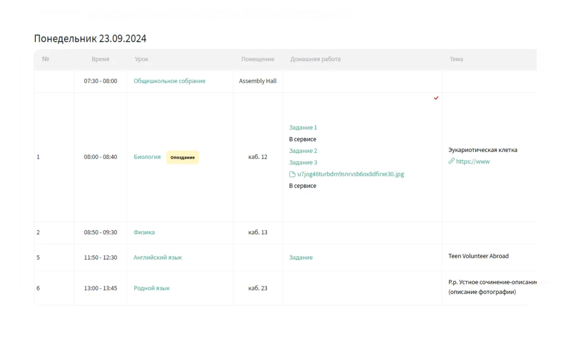This screenshot has width=562, height=340.
Task: Click the red checkmark in Biology homework cell
Action: (436, 98)
